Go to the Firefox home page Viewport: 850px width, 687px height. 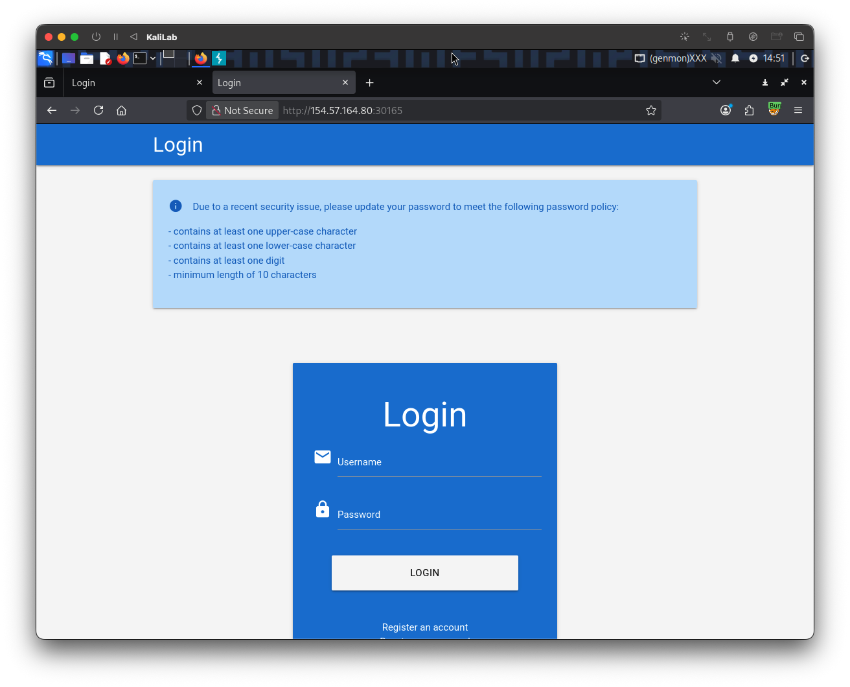tap(121, 110)
